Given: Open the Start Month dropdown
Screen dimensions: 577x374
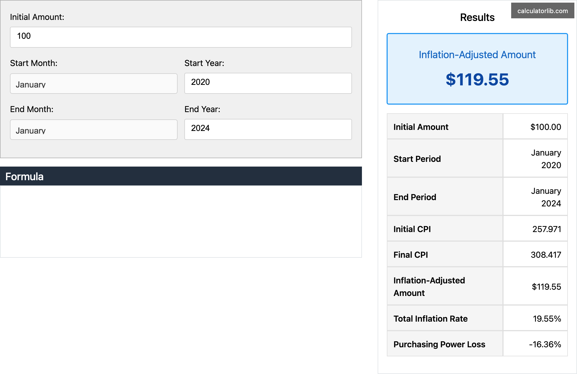Looking at the screenshot, I should click(93, 83).
